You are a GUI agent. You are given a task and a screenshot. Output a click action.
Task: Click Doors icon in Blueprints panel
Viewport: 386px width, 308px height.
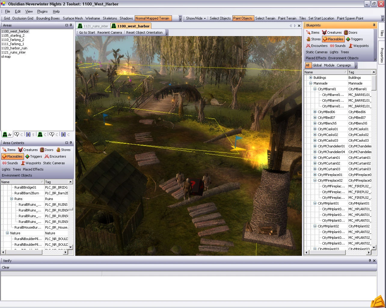(x=346, y=32)
